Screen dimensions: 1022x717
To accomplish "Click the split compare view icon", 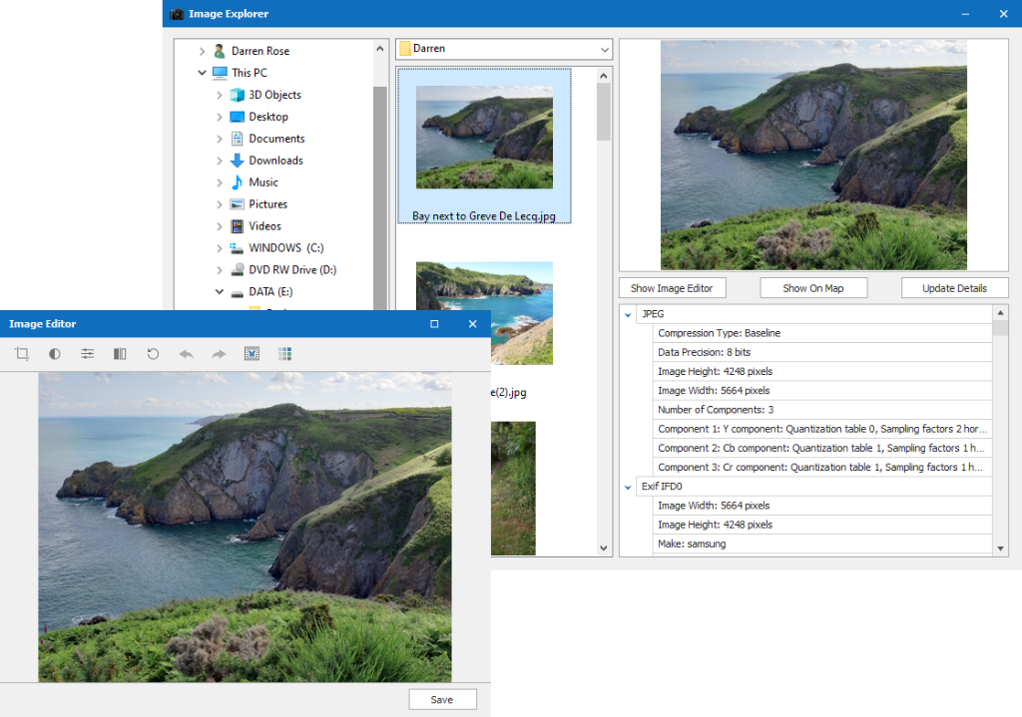I will [x=120, y=354].
